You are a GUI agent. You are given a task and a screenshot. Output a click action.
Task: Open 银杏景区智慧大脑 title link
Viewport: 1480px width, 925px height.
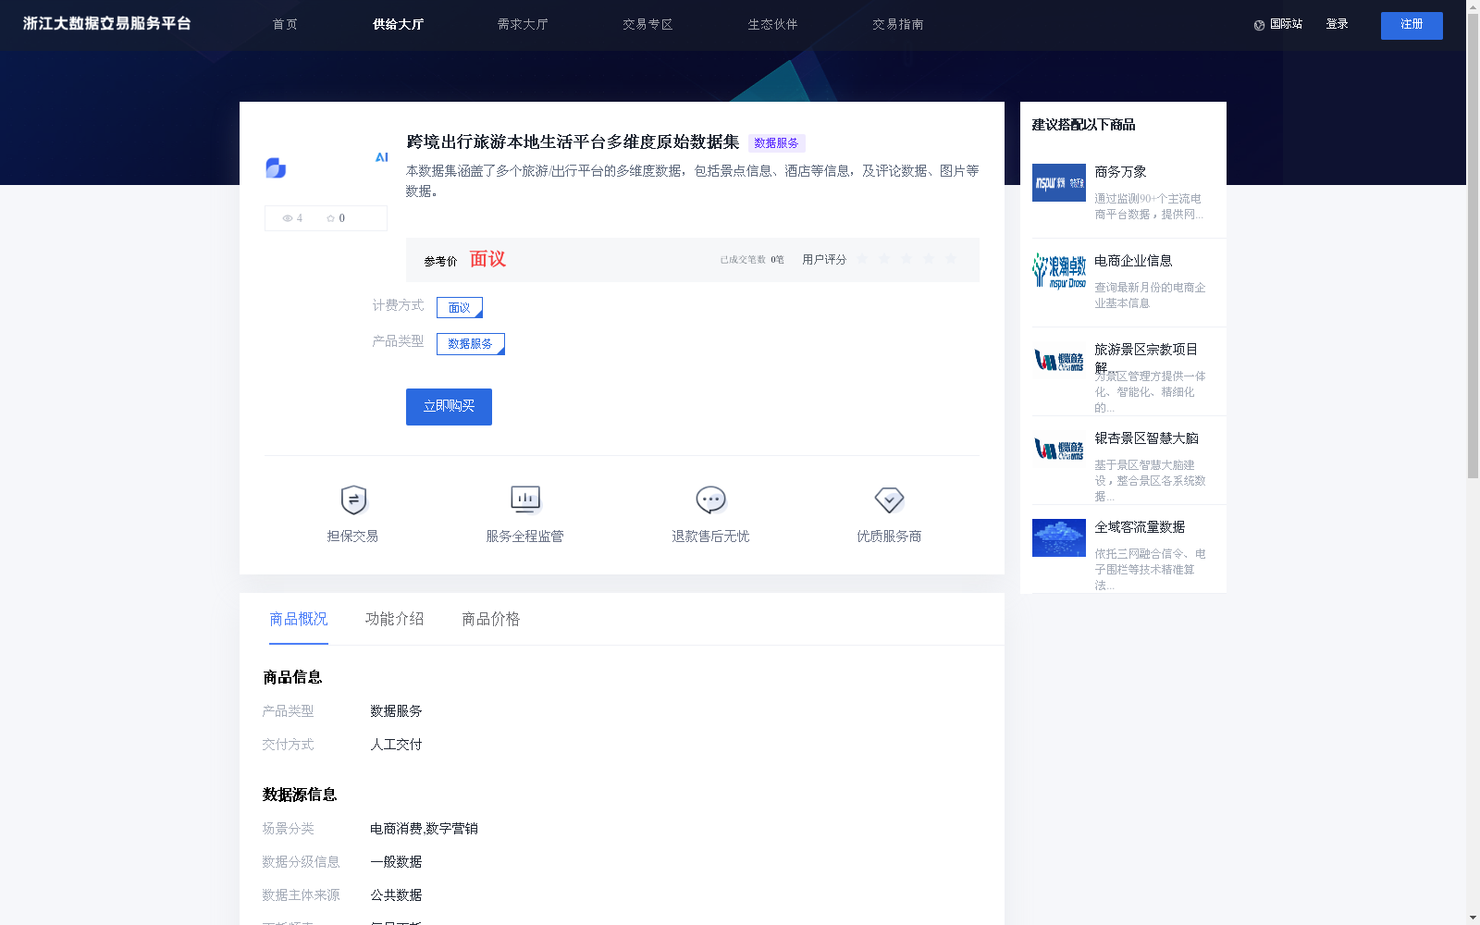[x=1146, y=438]
